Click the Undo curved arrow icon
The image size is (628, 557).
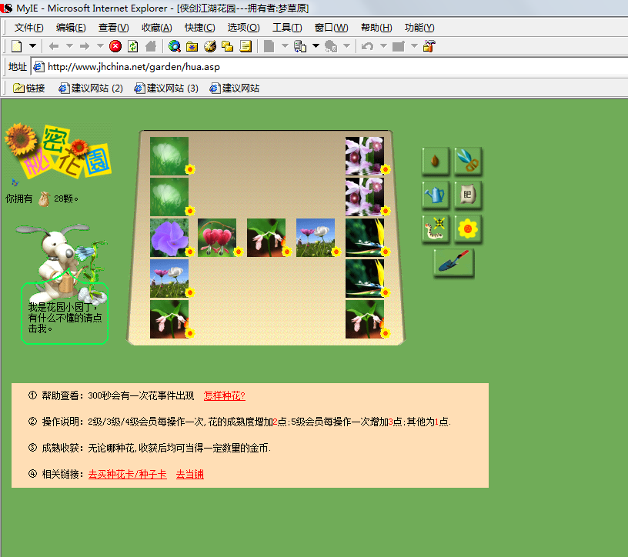click(367, 46)
